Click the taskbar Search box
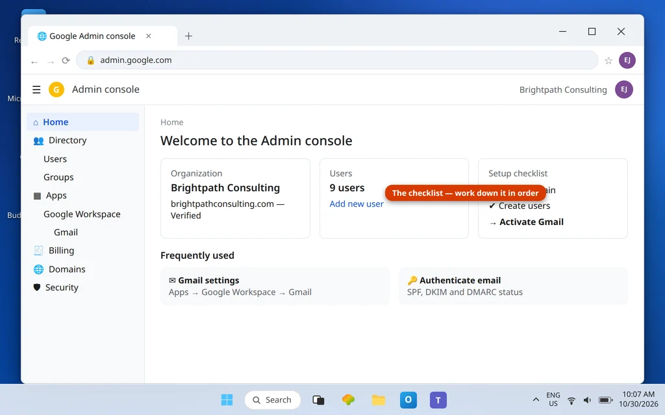Image resolution: width=665 pixels, height=415 pixels. (x=272, y=399)
